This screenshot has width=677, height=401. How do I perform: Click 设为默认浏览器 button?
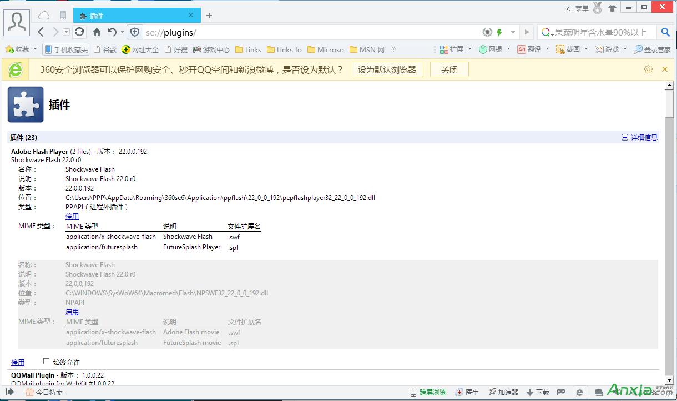pos(387,69)
